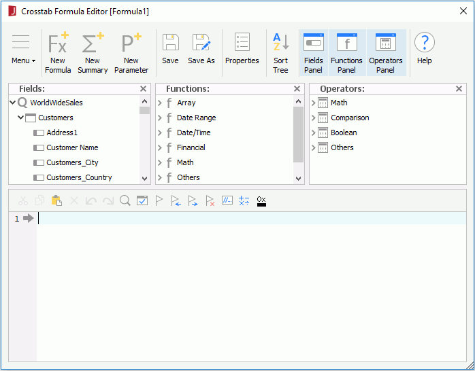This screenshot has width=475, height=371.
Task: Click the math operators symbols icon
Action: pyautogui.click(x=244, y=200)
